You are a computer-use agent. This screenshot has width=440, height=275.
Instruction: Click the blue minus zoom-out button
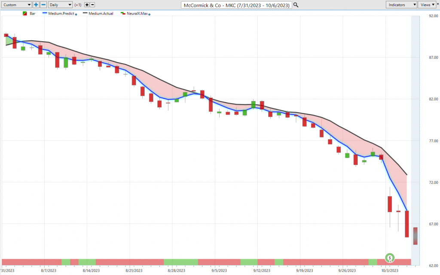coord(43,5)
